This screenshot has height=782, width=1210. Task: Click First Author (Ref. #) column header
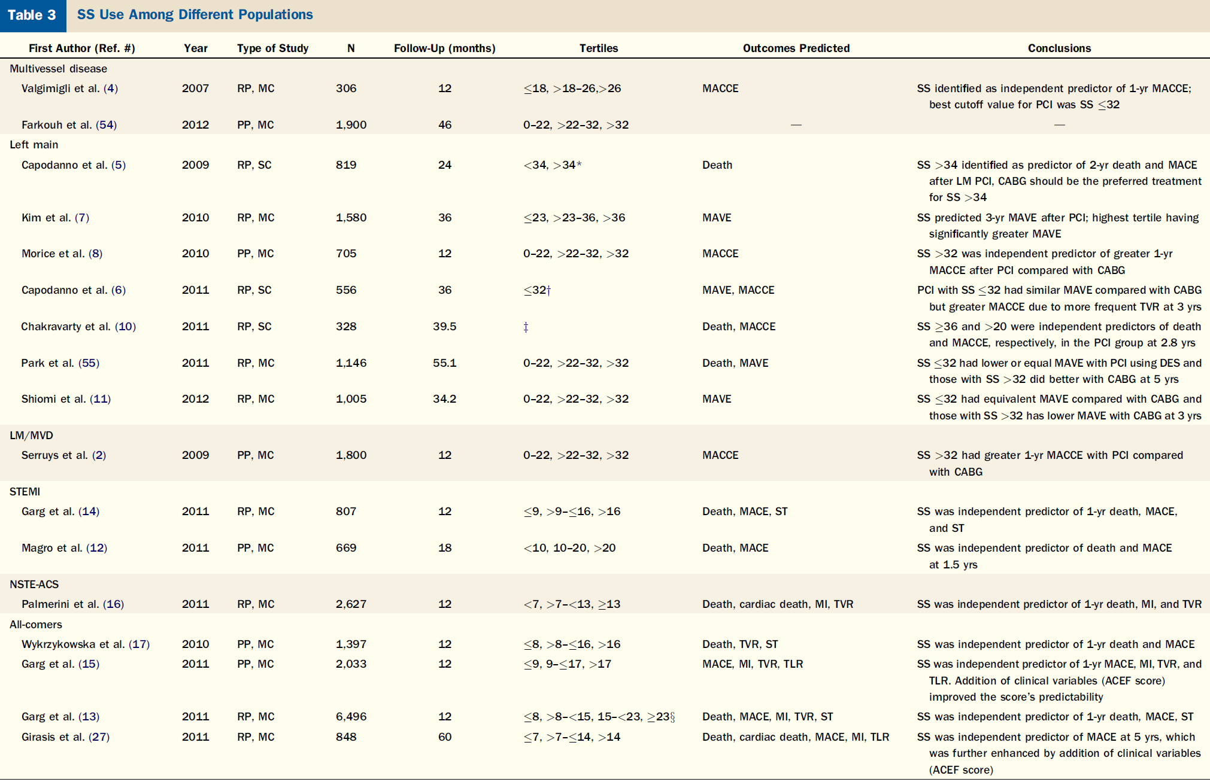[x=82, y=48]
